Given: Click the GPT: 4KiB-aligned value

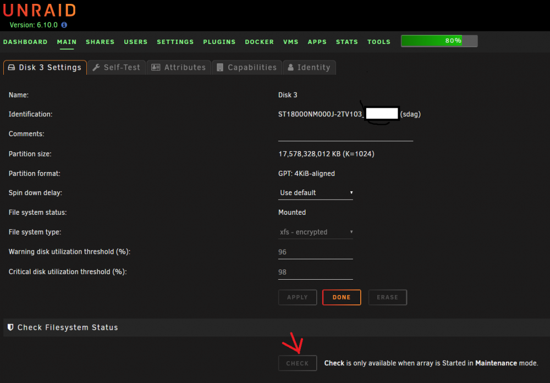Looking at the screenshot, I should tap(306, 174).
